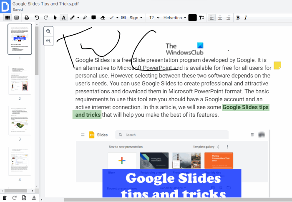Add a new page with page-plus icon
The height and width of the screenshot is (202, 292).
point(24,198)
